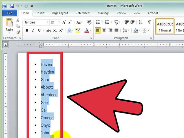This screenshot has width=184, height=138.
Task: Click the Multilevel List icon
Action: tap(116, 22)
